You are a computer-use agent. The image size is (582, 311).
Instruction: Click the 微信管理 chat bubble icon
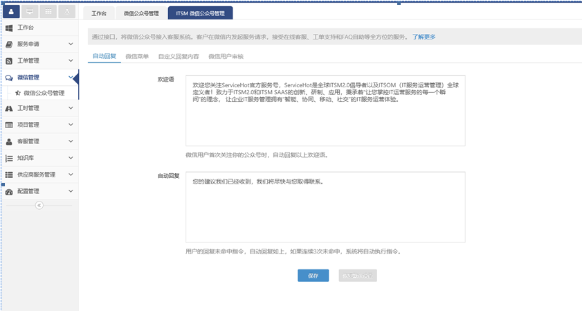pos(9,78)
